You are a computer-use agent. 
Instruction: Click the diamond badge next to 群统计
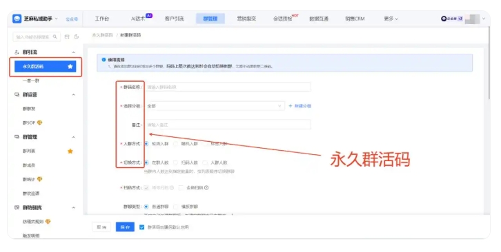(39, 179)
